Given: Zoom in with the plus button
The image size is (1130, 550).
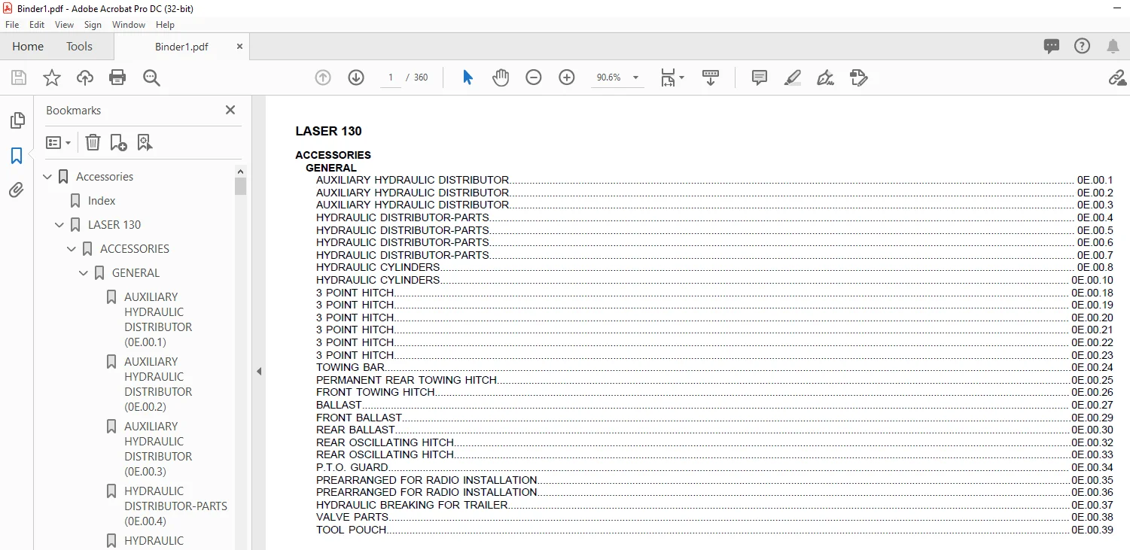Looking at the screenshot, I should (567, 77).
